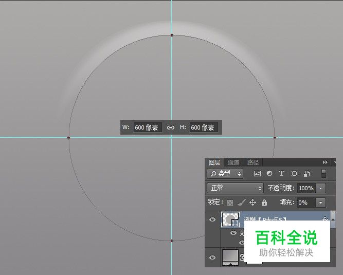Hide the bottom gradient layer eye icon

click(x=212, y=258)
